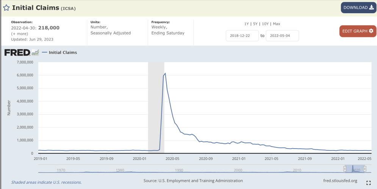Select the 5Y date range
The image size is (377, 189).
(256, 24)
